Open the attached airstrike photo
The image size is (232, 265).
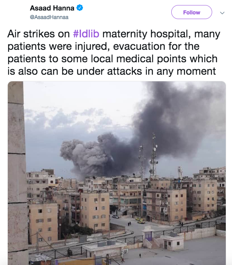tap(117, 173)
